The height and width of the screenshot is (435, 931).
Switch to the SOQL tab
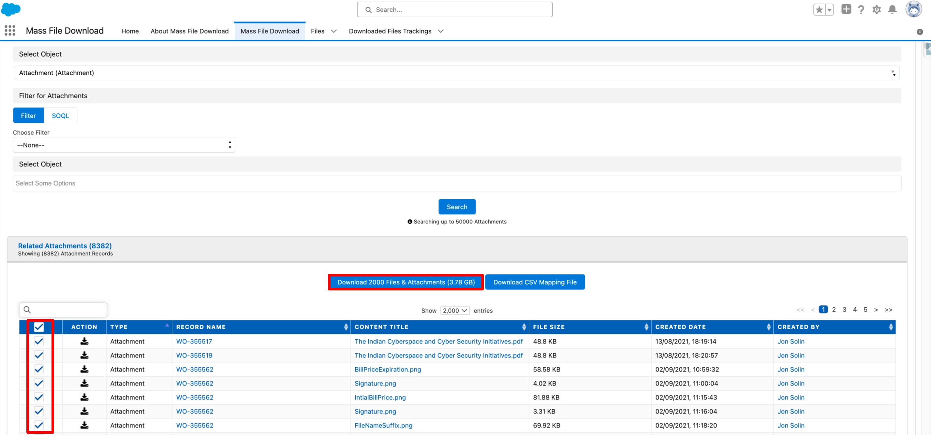(60, 116)
